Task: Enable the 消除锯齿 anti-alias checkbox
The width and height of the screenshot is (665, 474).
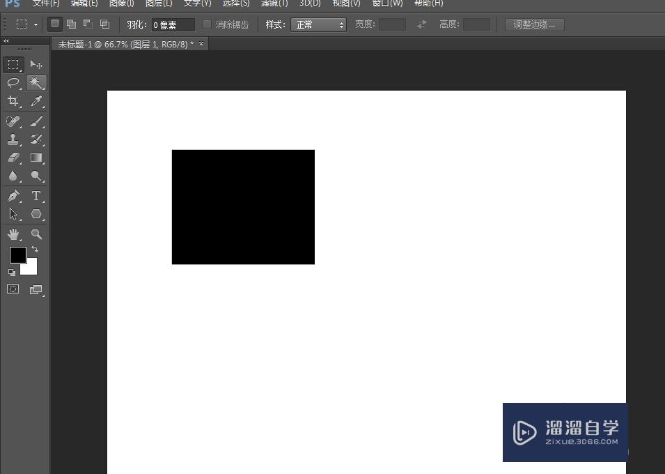Action: coord(207,24)
